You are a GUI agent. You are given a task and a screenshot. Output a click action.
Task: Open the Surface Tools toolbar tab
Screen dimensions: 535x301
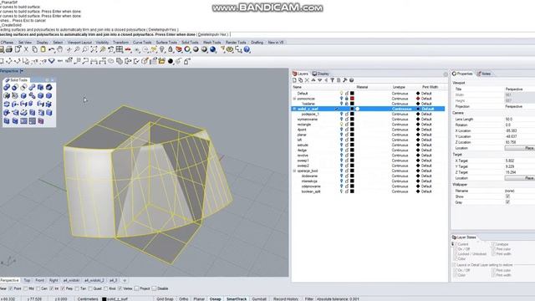[x=166, y=43]
